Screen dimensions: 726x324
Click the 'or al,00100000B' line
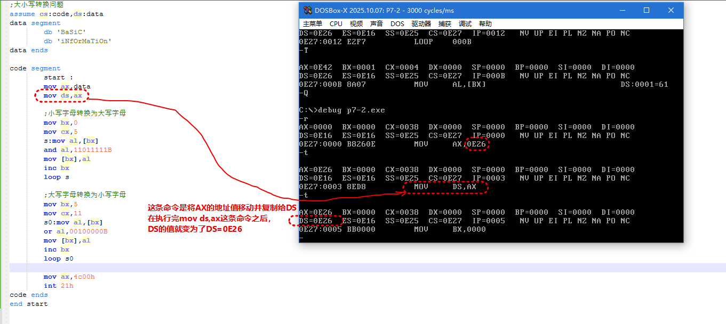[x=76, y=231]
